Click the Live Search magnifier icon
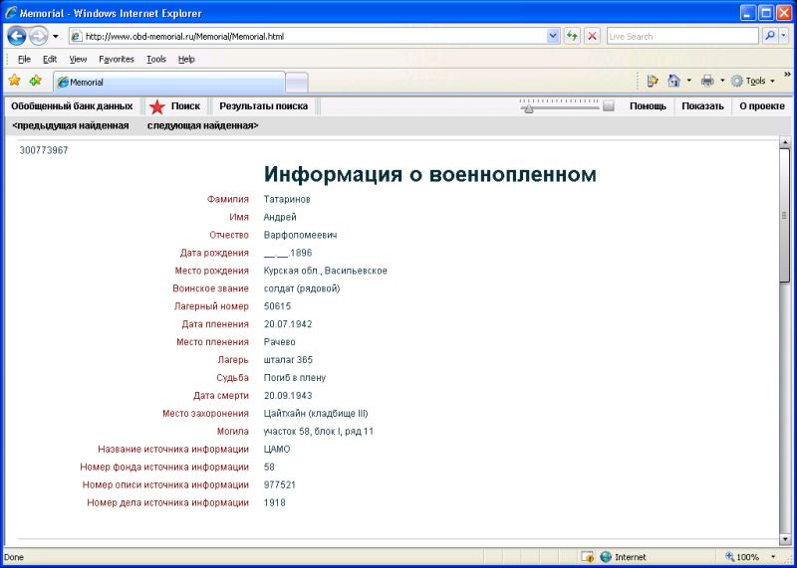 click(x=771, y=36)
